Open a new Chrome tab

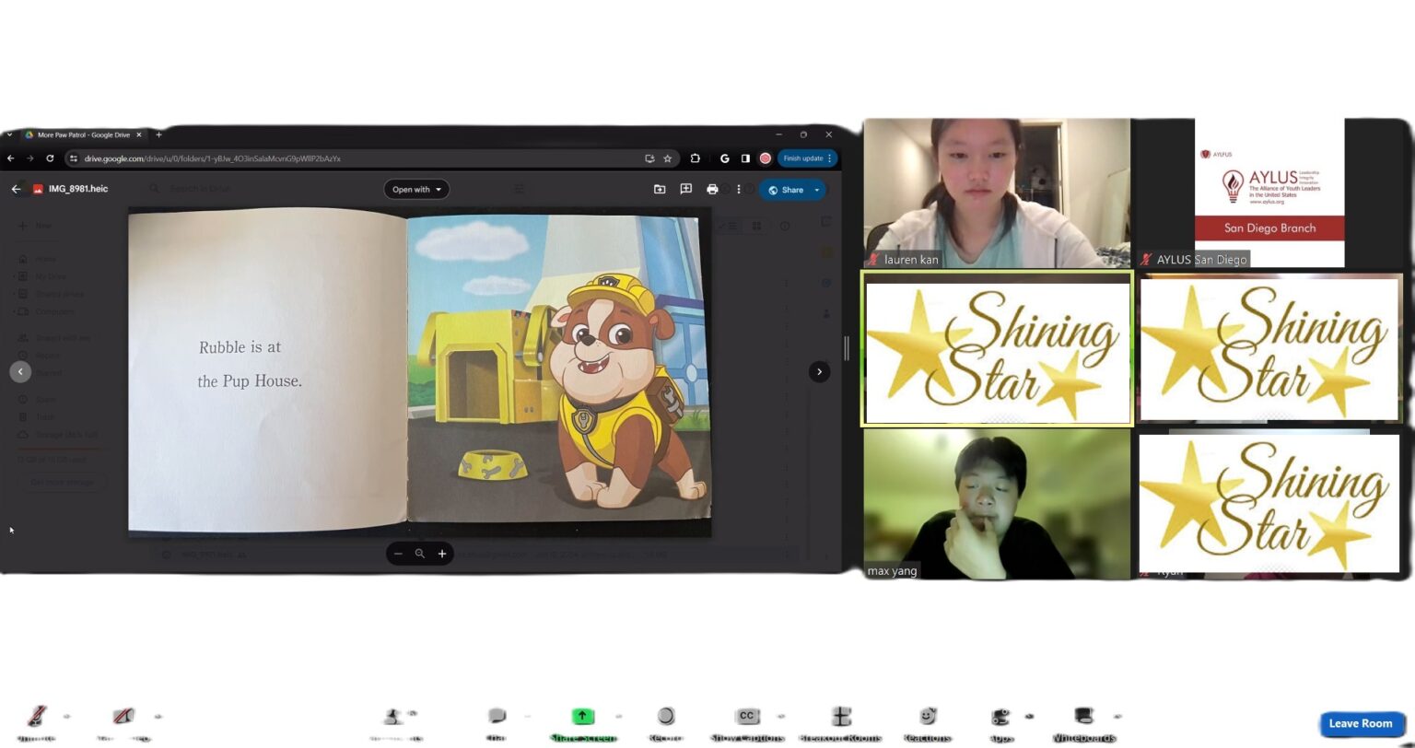click(158, 134)
